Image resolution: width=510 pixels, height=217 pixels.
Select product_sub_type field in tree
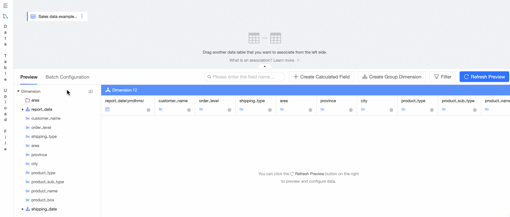click(48, 182)
